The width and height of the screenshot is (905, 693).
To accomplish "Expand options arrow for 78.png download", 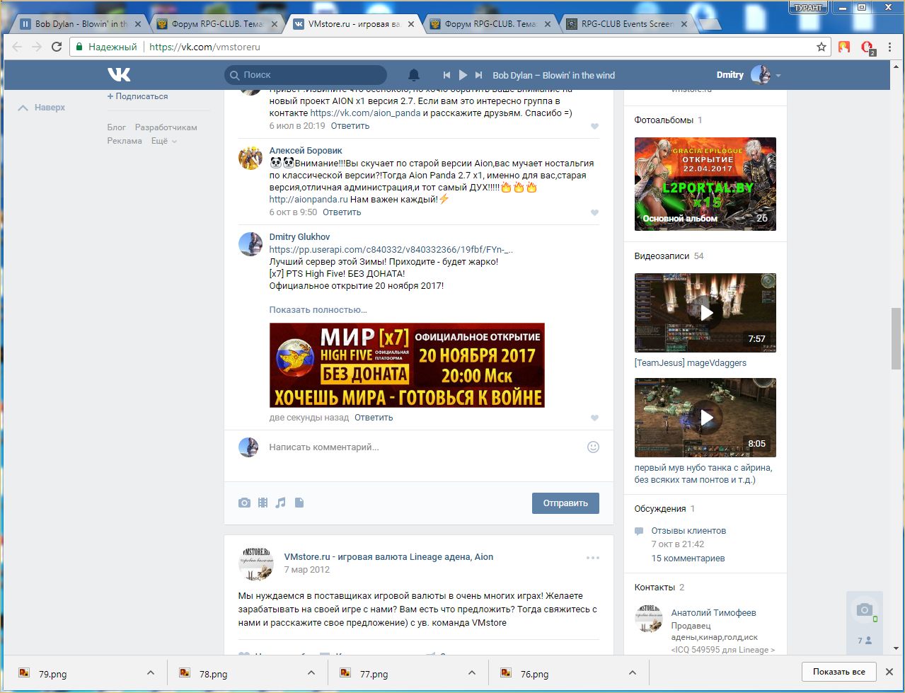I will tap(311, 673).
